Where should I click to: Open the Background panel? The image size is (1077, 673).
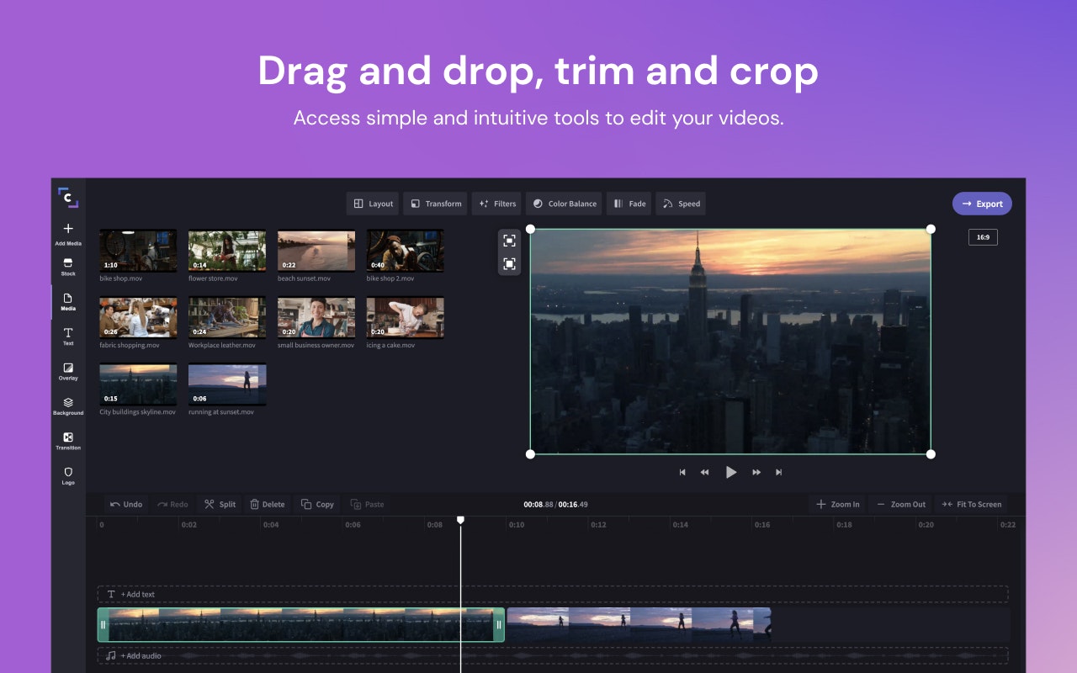coord(67,407)
